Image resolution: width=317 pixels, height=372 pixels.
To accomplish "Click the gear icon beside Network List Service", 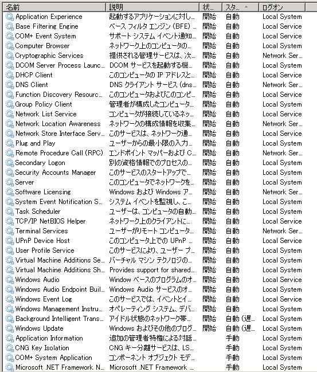I will tap(10, 114).
